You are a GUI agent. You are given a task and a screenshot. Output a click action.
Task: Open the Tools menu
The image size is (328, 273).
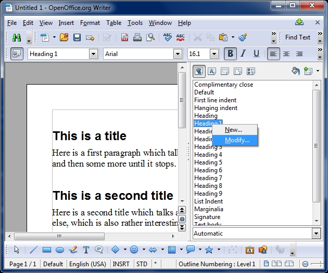tap(135, 23)
